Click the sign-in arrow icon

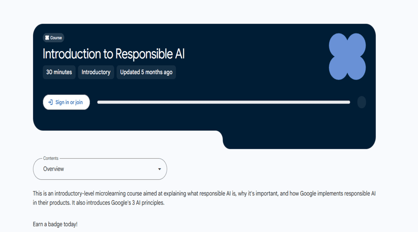coord(50,102)
